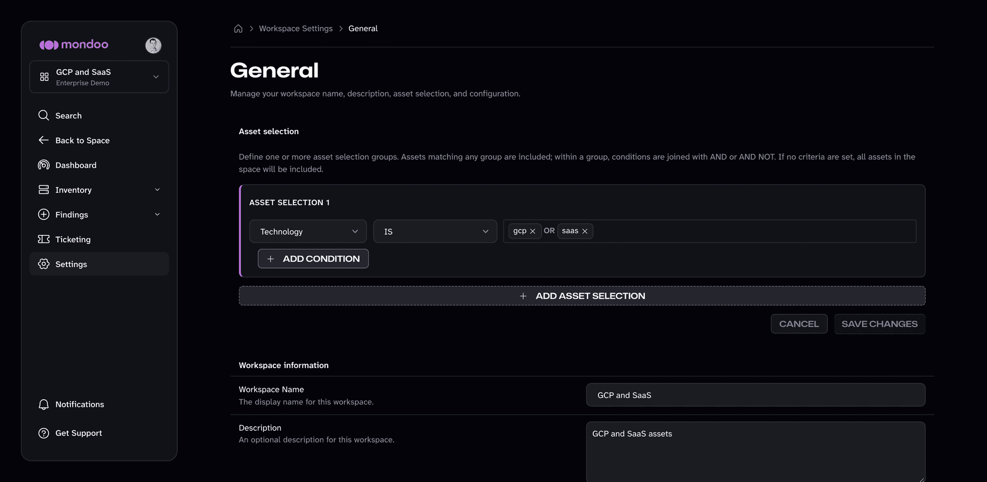
Task: Click Workspace Settings breadcrumb link
Action: (x=296, y=28)
